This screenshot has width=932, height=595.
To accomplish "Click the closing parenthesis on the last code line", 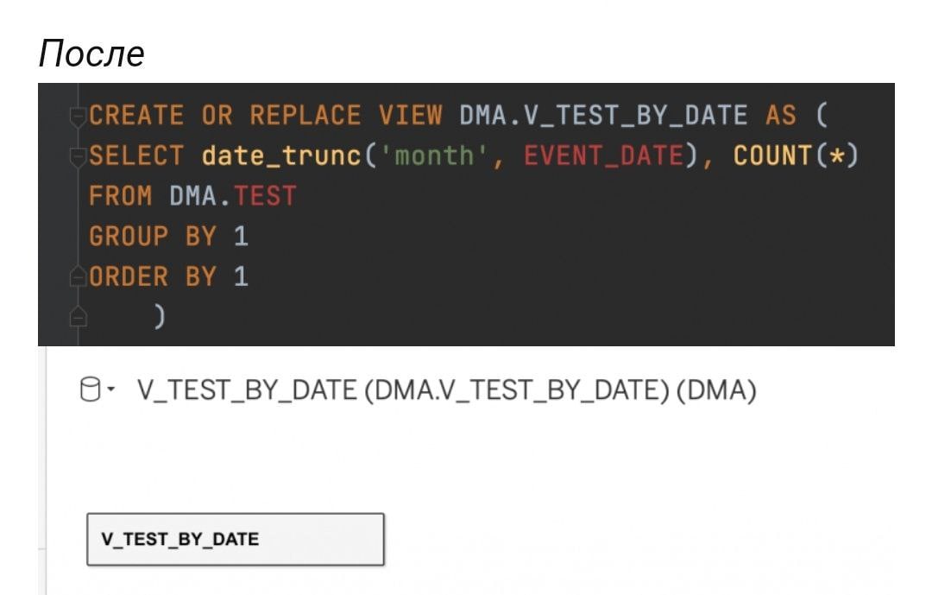I will tap(160, 317).
